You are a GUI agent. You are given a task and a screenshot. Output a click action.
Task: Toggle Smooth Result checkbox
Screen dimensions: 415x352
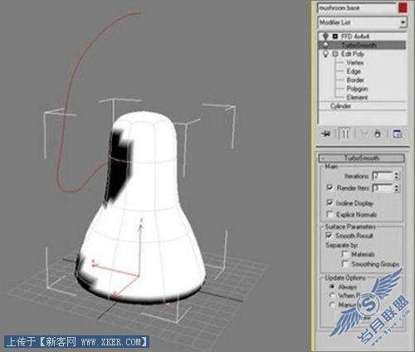point(329,236)
